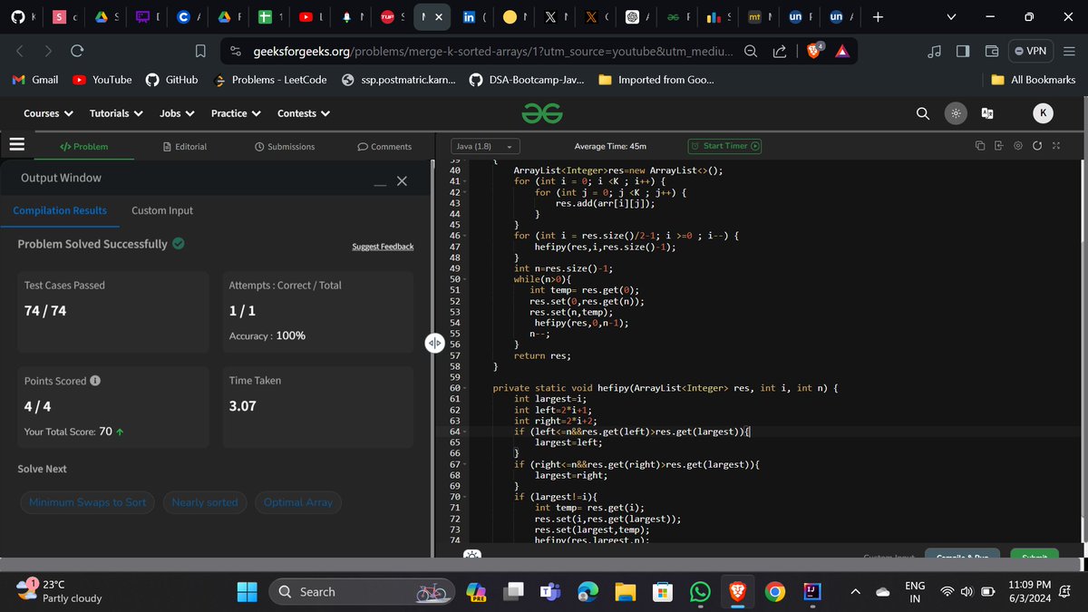
Task: Open File Explorer from the taskbar
Action: point(626,592)
